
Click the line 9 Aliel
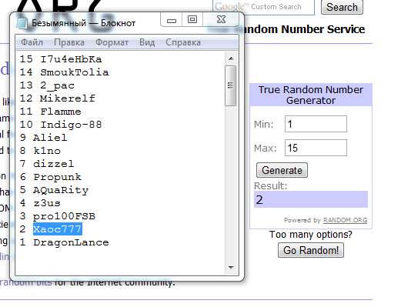pos(44,138)
